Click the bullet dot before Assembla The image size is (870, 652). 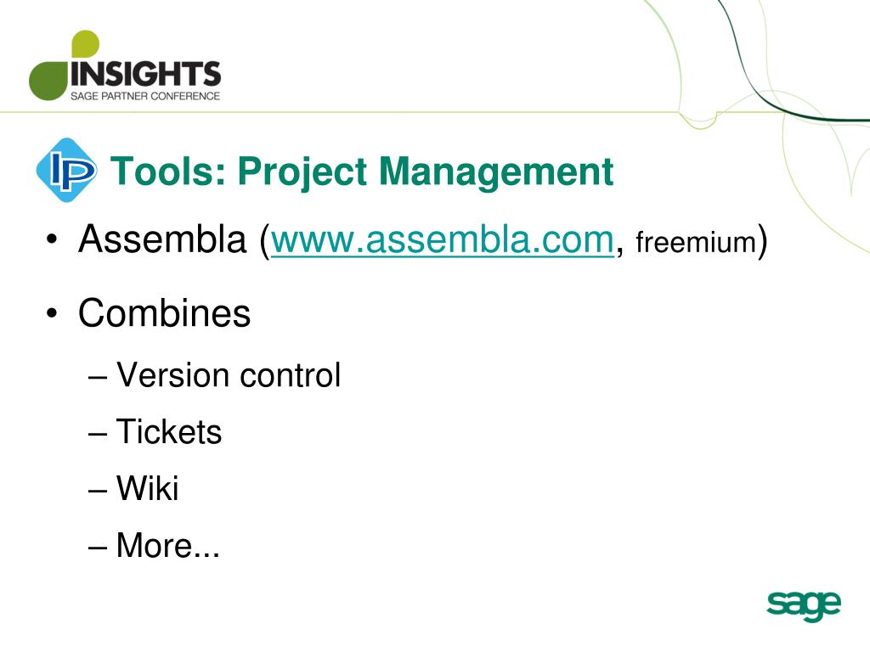click(52, 240)
